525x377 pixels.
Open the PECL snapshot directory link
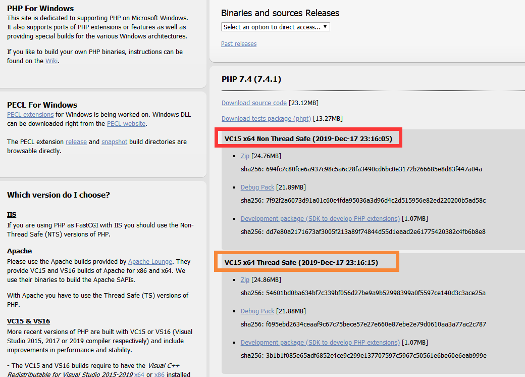[x=114, y=142]
